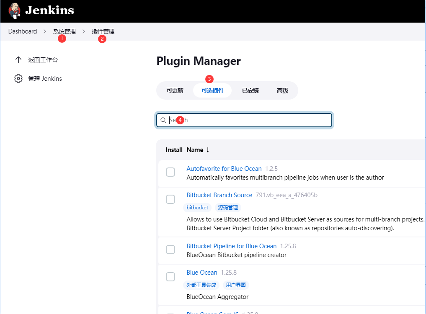Click the 'BlueOcean Aggregator' description text
This screenshot has height=314, width=426.
(217, 297)
